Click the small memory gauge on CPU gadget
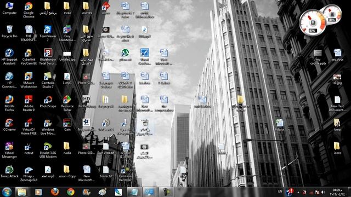Viewport: 351px width, 197px height. [x=332, y=14]
